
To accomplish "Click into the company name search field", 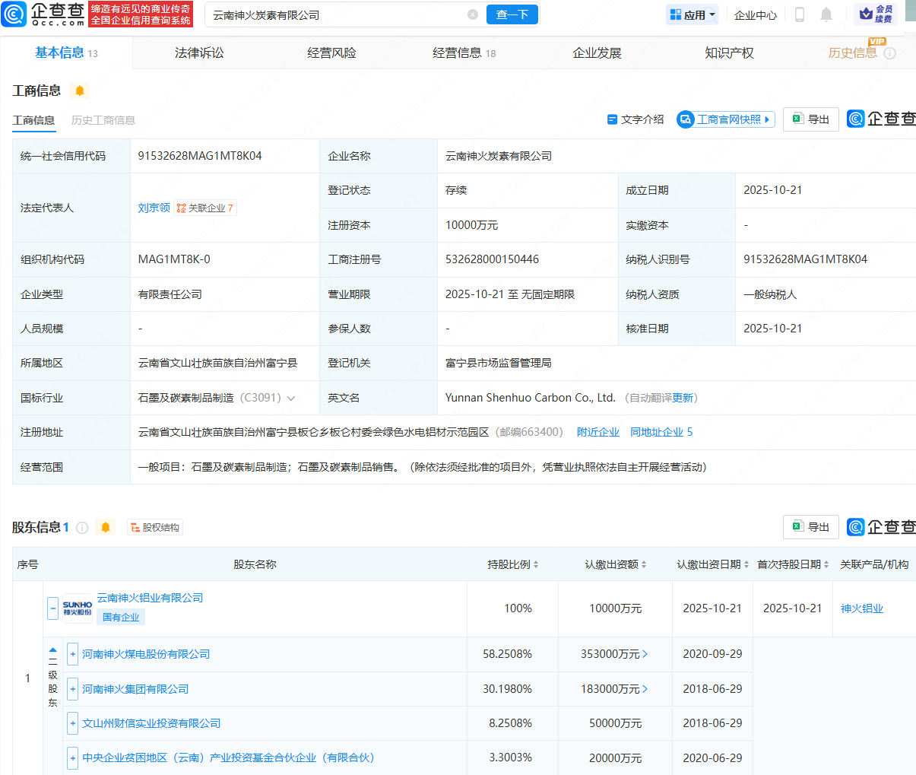I will coord(334,14).
